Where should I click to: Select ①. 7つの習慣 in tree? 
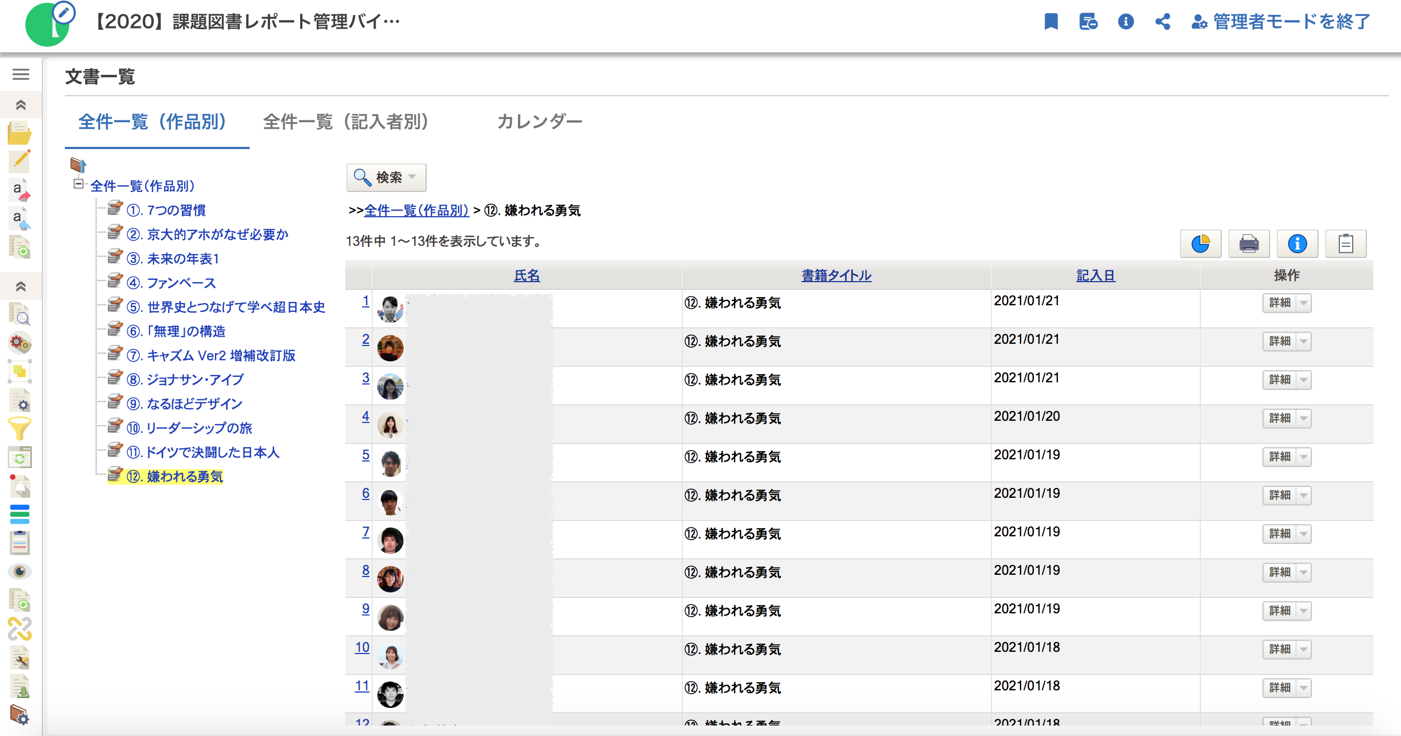tap(166, 210)
